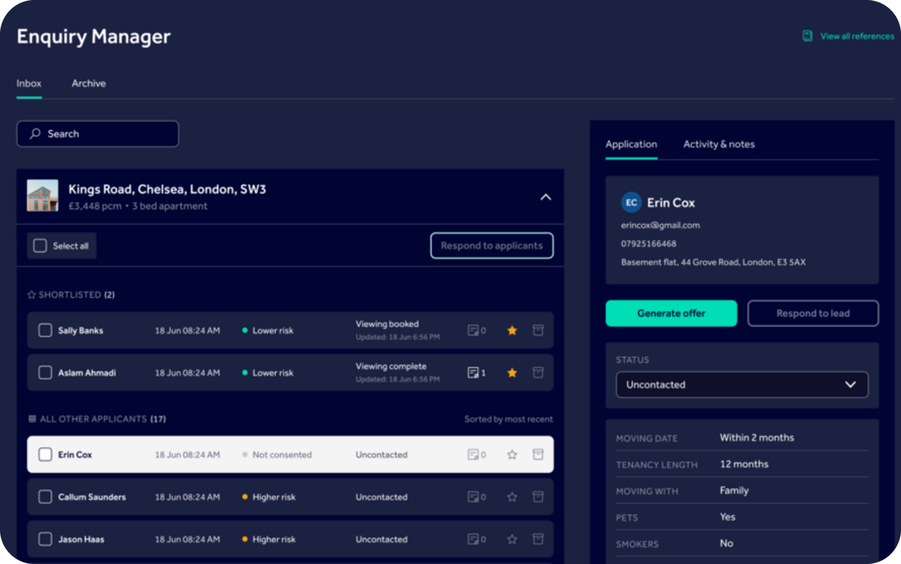Open the Uncontacted status dropdown

741,385
